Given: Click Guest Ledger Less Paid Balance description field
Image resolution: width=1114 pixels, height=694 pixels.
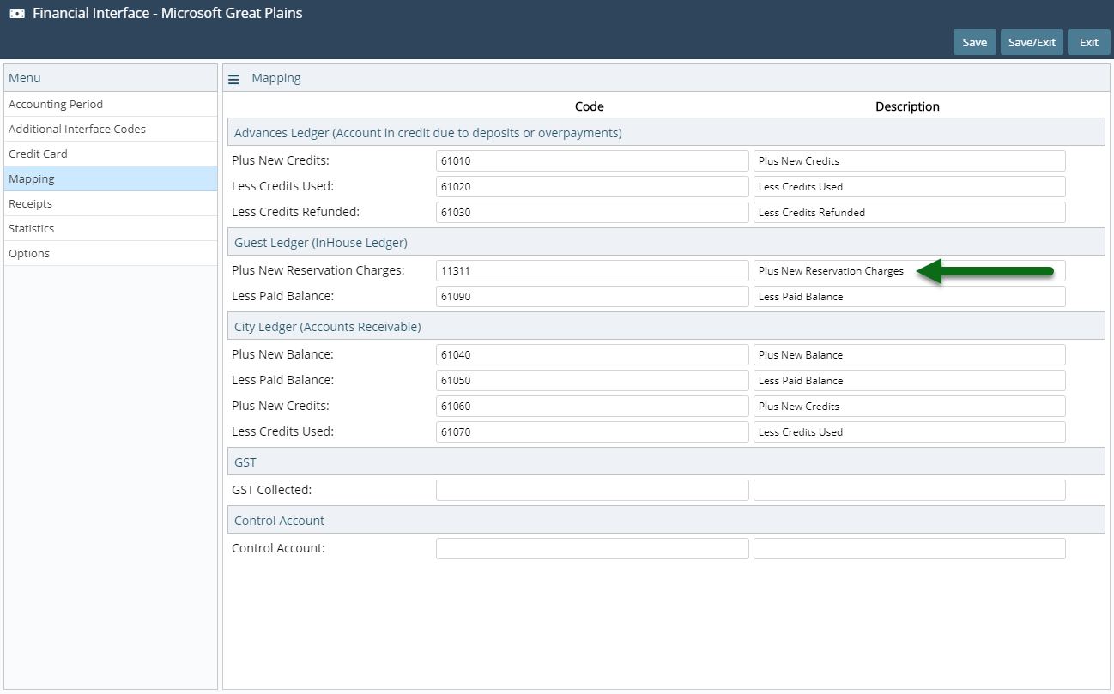Looking at the screenshot, I should [x=910, y=297].
